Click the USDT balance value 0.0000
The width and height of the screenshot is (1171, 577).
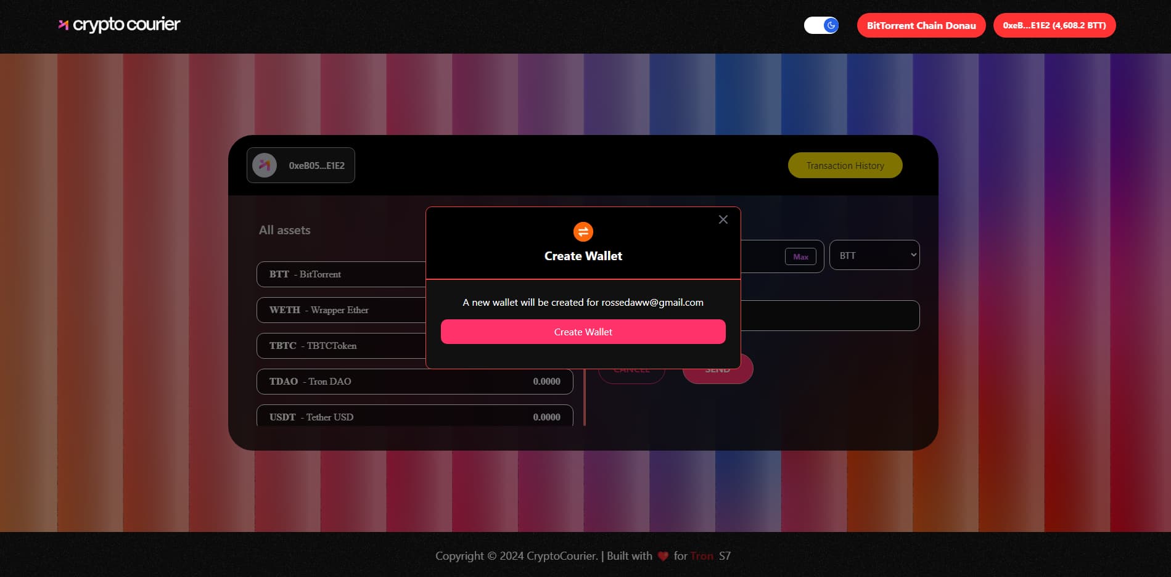(546, 417)
